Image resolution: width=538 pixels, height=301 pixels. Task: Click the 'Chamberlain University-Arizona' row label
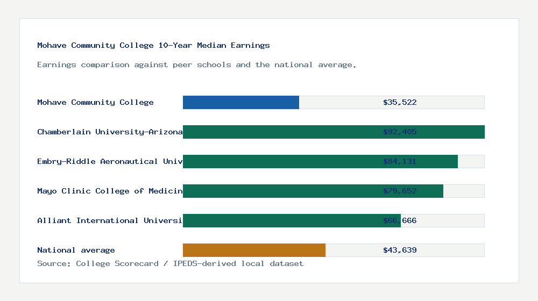point(110,132)
